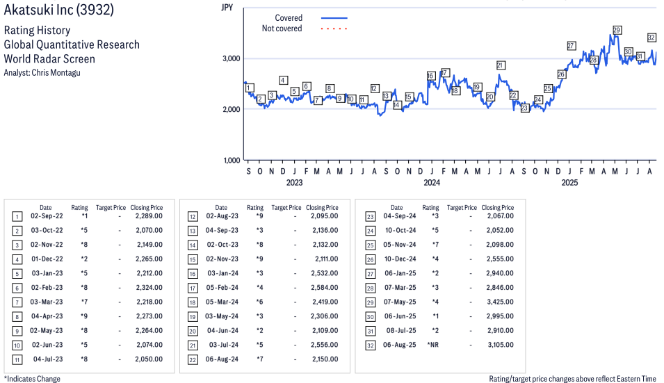Click the 2025 year label under the chart
The image size is (664, 383).
(x=569, y=182)
